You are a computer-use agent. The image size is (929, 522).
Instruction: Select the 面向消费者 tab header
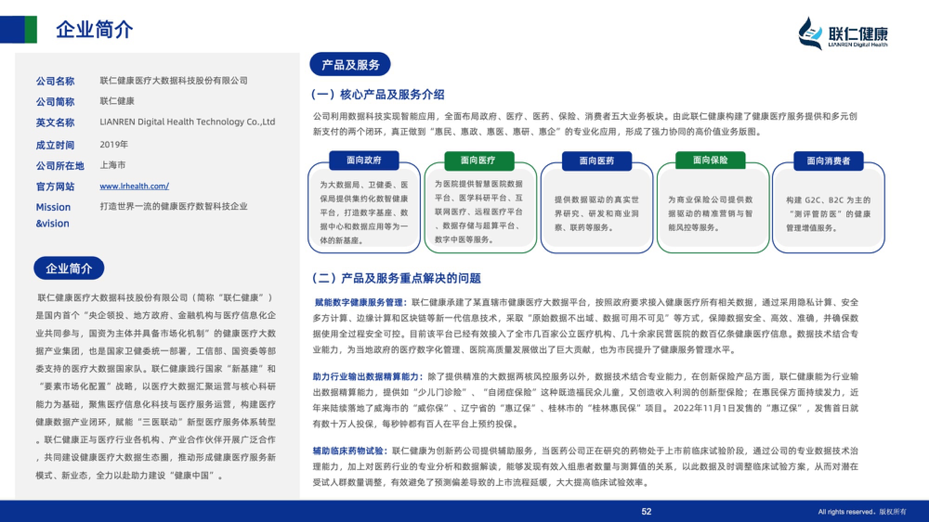pyautogui.click(x=828, y=161)
